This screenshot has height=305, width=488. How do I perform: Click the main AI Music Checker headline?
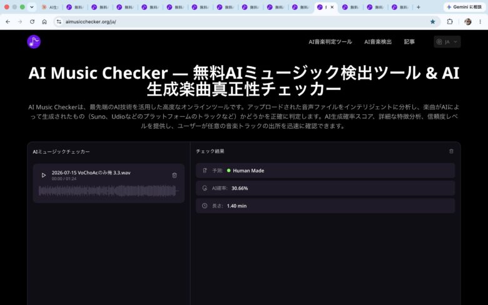tap(244, 81)
